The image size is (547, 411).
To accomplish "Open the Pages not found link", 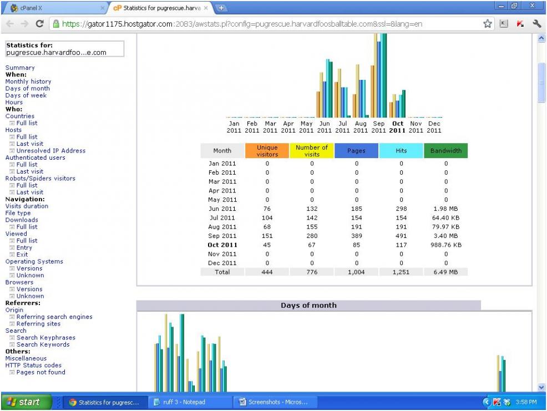I will 40,372.
